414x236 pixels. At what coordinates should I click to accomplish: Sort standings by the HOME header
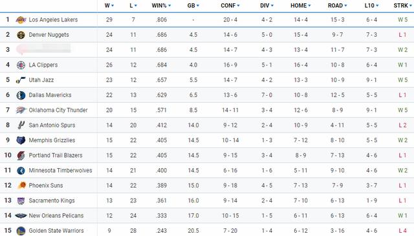pyautogui.click(x=300, y=6)
